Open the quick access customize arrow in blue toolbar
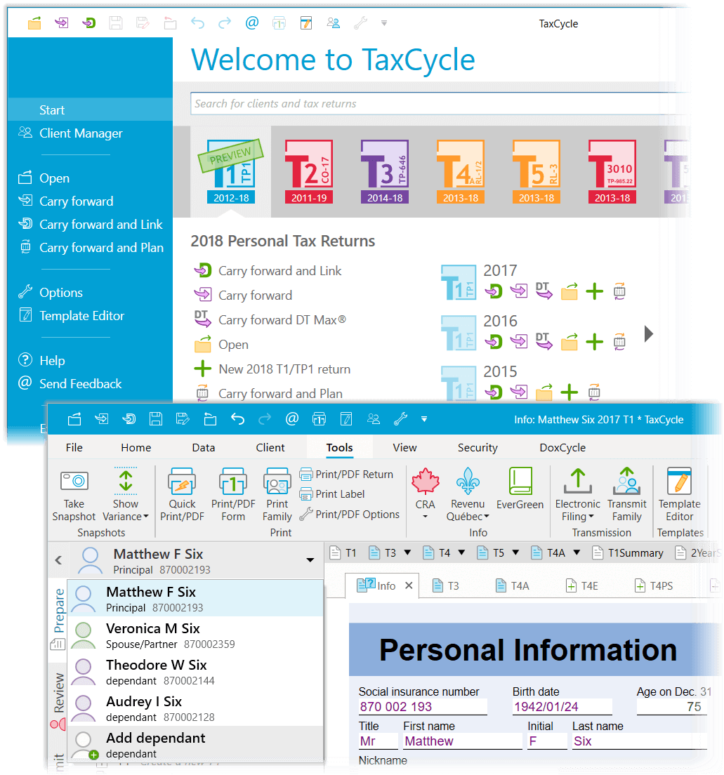The image size is (724, 775). point(424,419)
